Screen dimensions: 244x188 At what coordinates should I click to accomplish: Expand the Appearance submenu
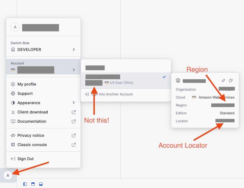pyautogui.click(x=74, y=102)
